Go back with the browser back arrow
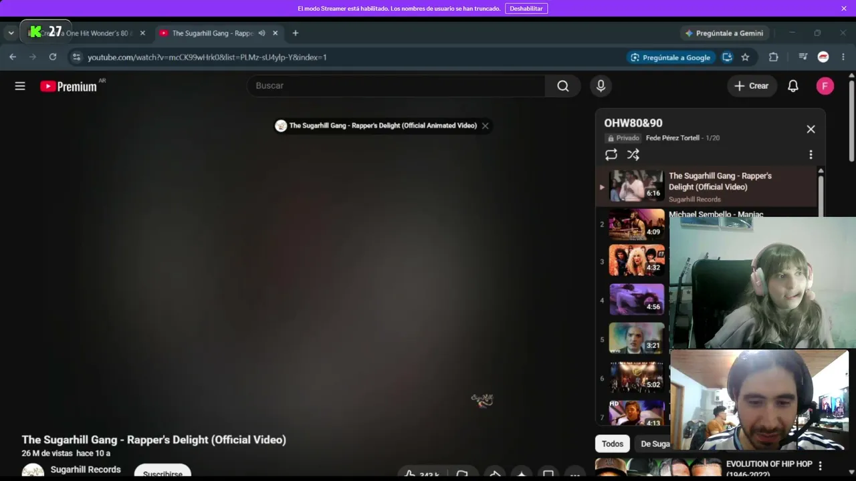 tap(13, 57)
